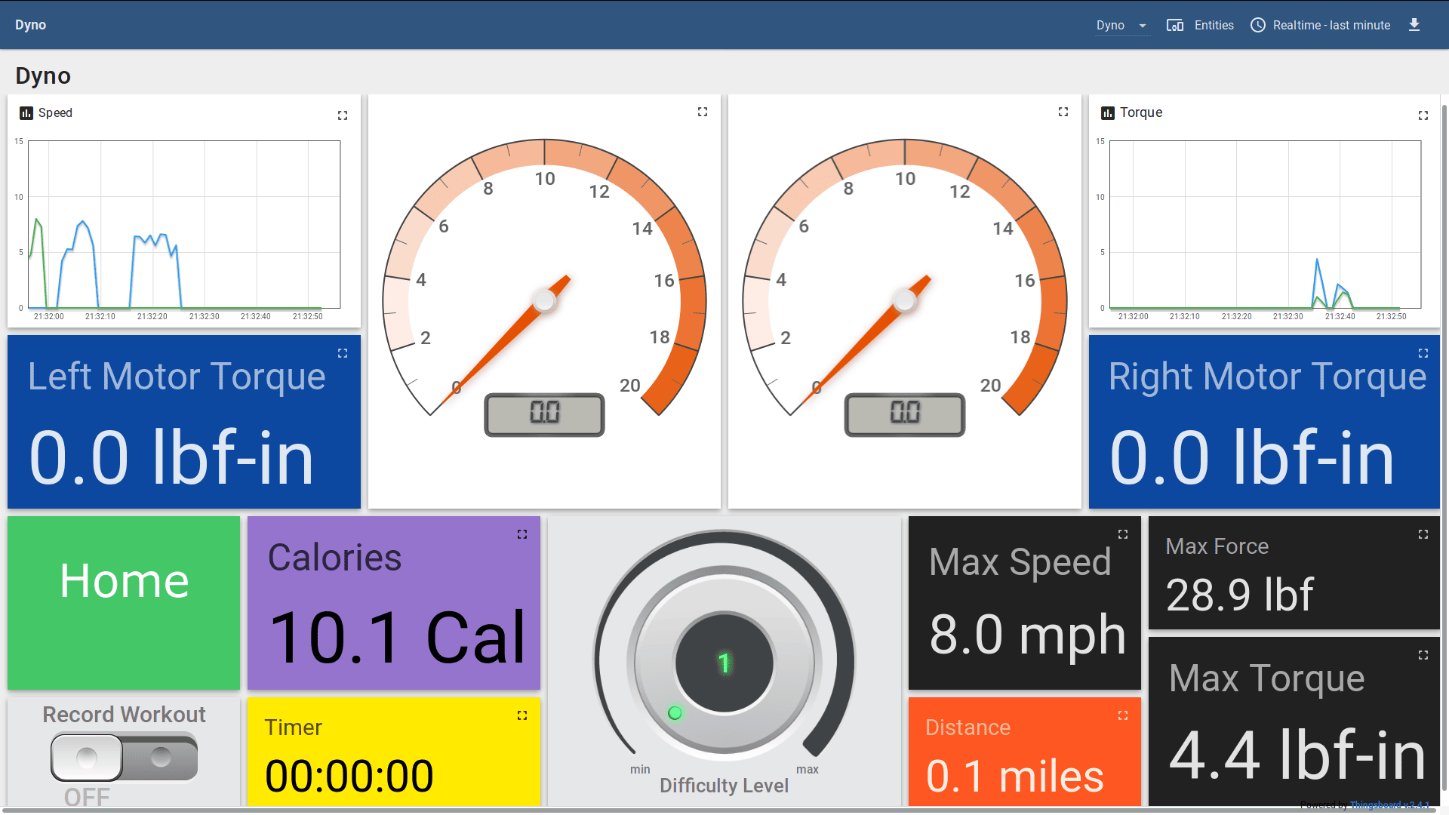Viewport: 1449px width, 815px height.
Task: Click the left gauge digital readout 0.0
Action: [544, 414]
